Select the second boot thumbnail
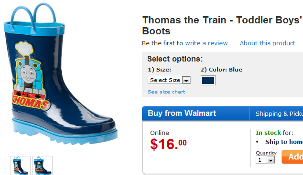 [43, 165]
